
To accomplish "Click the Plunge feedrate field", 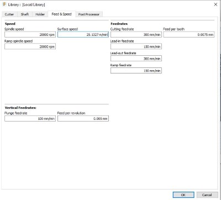I will (30, 119).
